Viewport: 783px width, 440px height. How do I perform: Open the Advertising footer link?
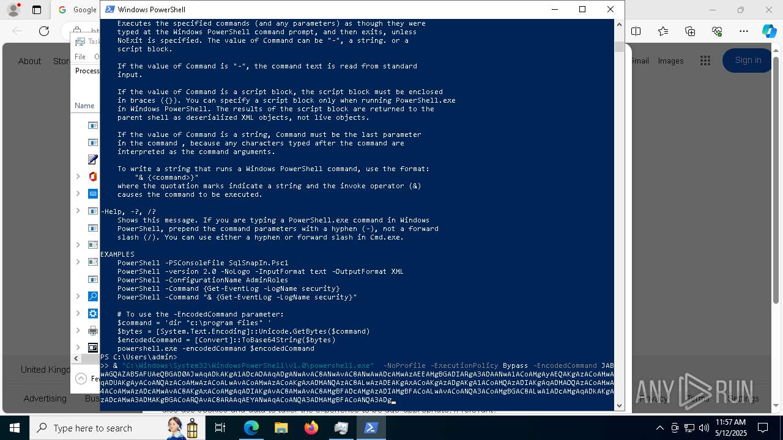point(45,398)
